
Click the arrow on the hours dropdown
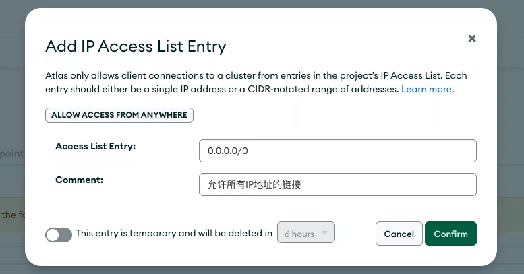(x=324, y=233)
